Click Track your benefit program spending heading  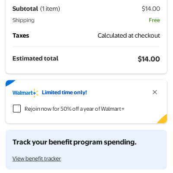point(74,142)
